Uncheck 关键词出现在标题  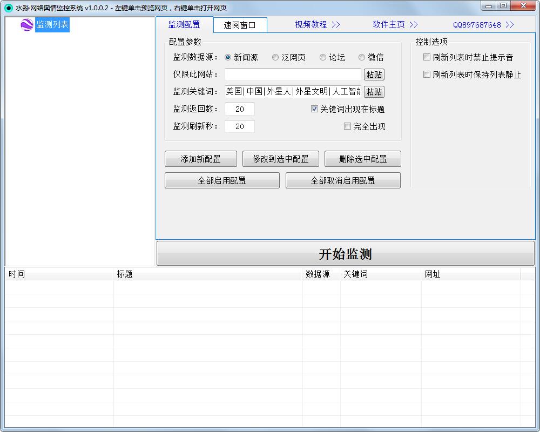314,109
